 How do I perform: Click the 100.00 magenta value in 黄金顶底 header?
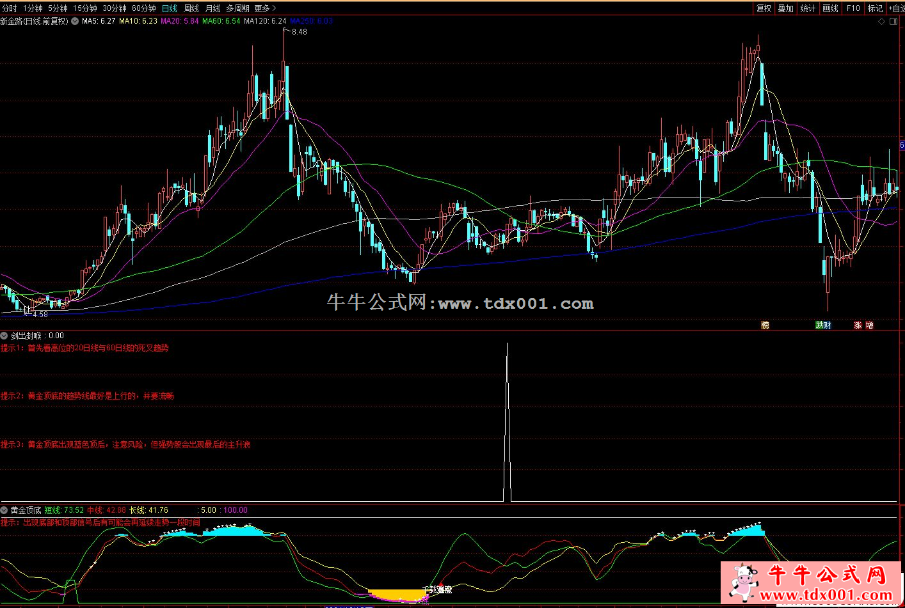click(x=235, y=510)
